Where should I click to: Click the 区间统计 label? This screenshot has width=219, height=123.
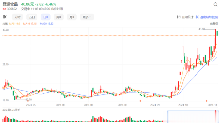click(188, 17)
